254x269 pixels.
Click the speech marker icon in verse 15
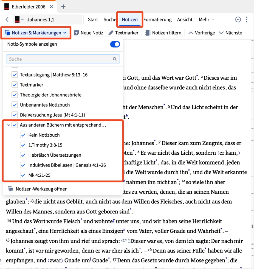point(126,241)
